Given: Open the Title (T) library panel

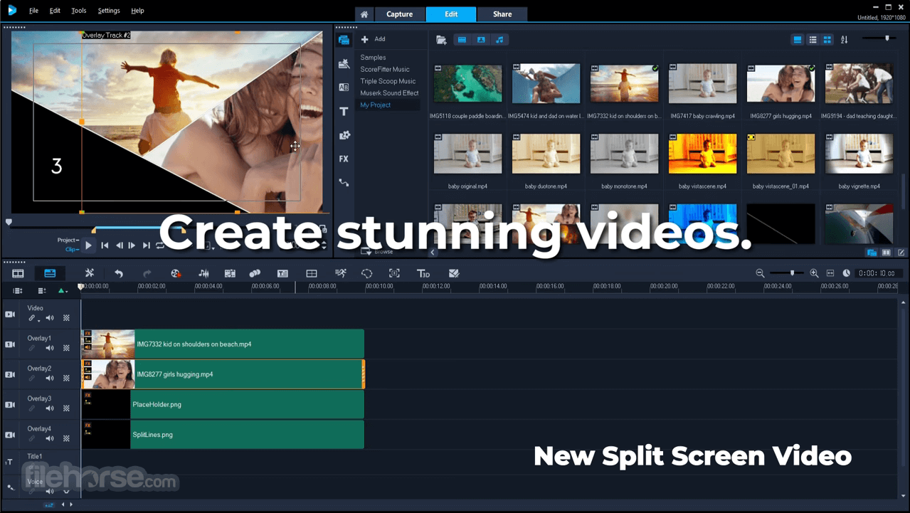Looking at the screenshot, I should point(344,111).
